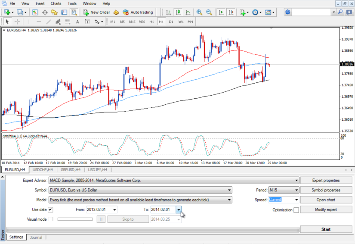Select the crosshair tool

17,22
